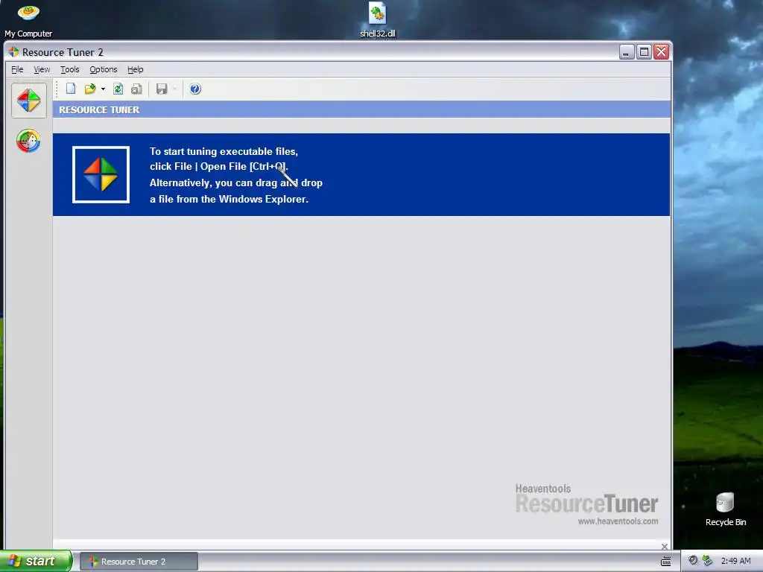
Task: Select the shell32.dll desktop file
Action: [378, 20]
